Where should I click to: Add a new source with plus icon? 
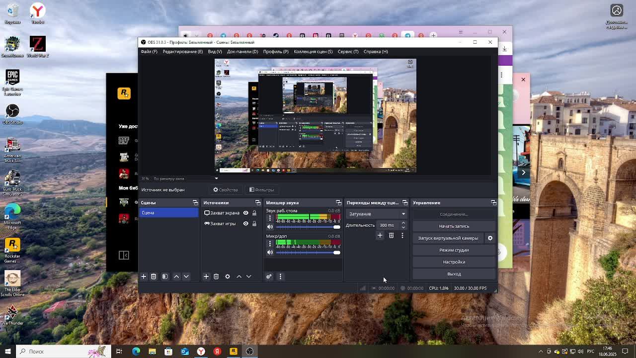(206, 276)
